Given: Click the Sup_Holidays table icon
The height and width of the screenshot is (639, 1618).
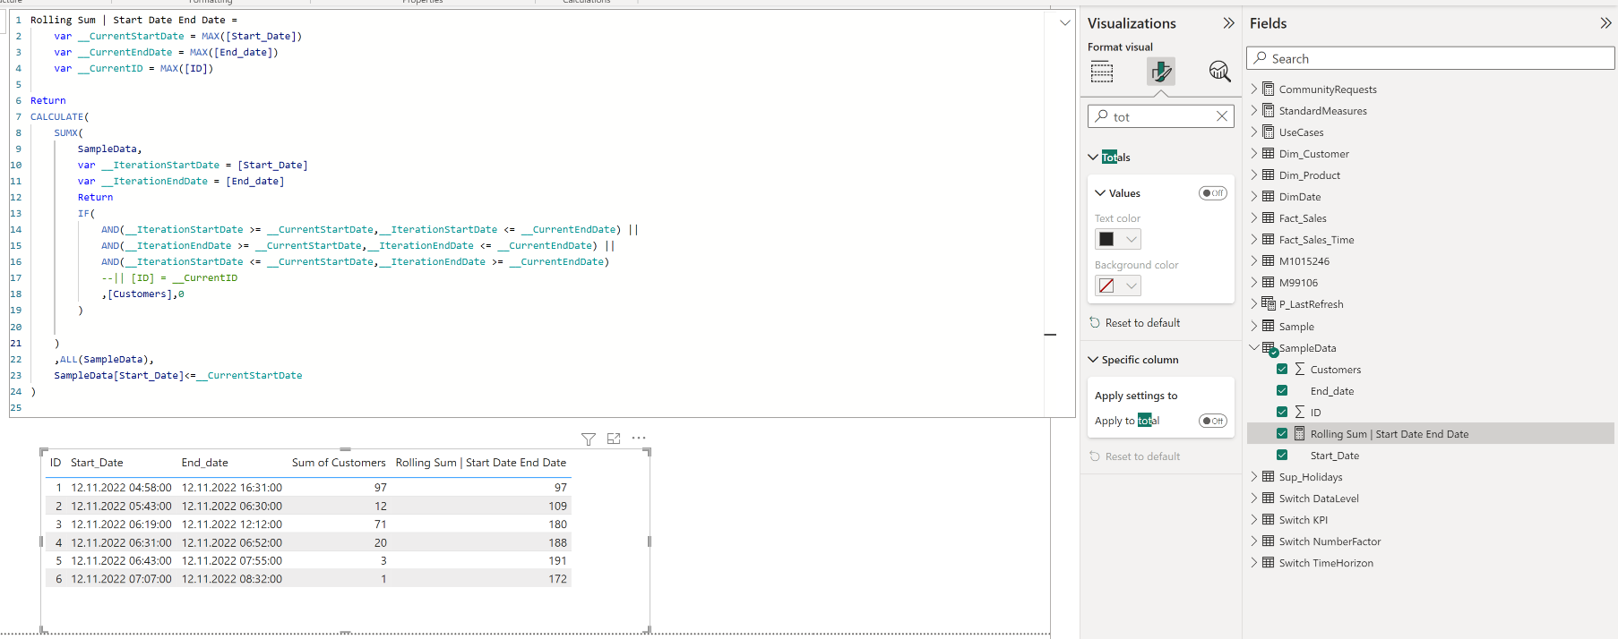Looking at the screenshot, I should pos(1268,476).
